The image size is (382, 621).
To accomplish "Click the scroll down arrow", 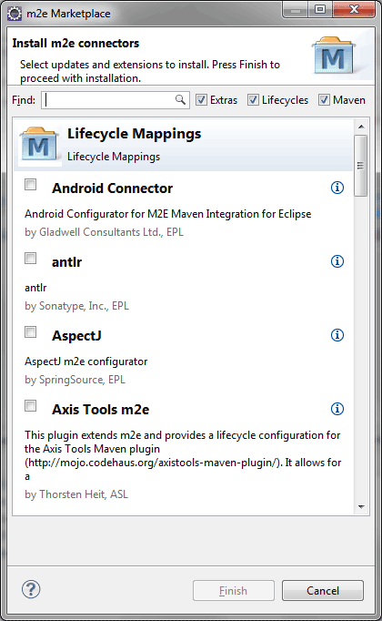I will click(361, 506).
